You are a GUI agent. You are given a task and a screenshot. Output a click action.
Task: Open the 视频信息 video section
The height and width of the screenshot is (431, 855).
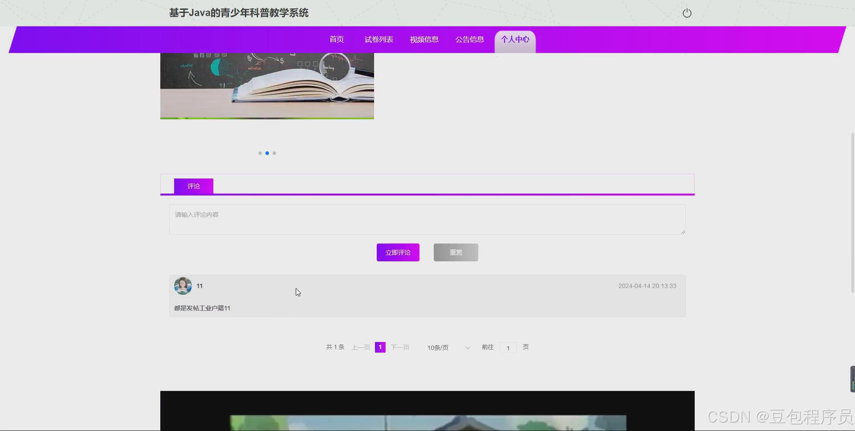[x=423, y=39]
